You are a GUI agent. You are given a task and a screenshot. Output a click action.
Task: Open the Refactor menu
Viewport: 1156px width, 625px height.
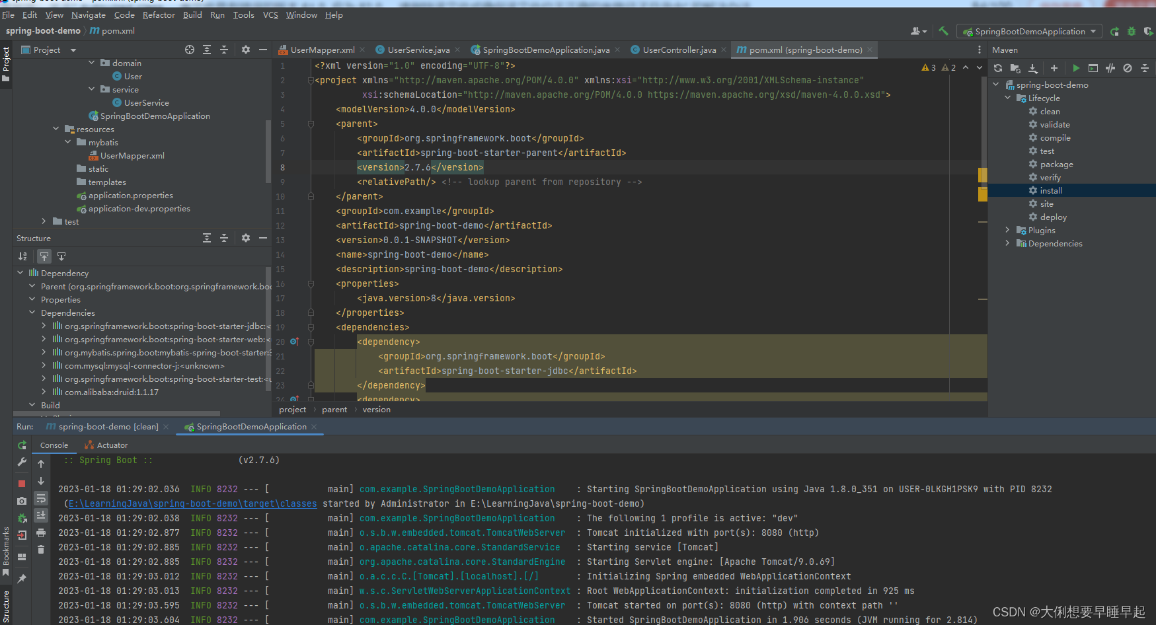click(159, 15)
